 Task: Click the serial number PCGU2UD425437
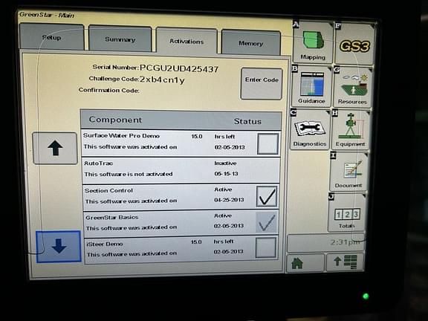(179, 68)
